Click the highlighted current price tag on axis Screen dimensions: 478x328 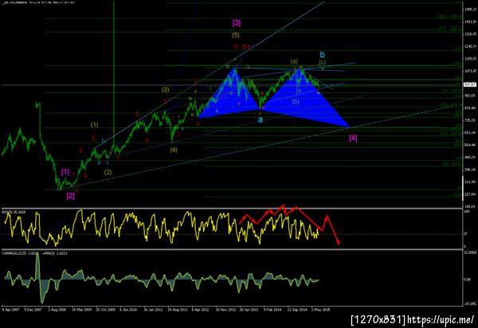point(470,84)
